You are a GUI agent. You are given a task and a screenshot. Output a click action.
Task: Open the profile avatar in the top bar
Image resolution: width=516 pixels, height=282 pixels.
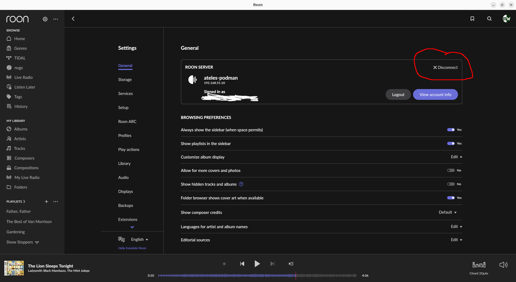coord(506,19)
